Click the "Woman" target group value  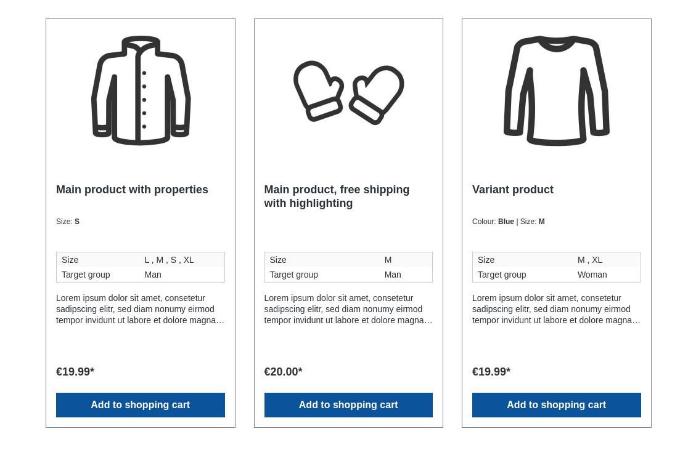coord(592,275)
